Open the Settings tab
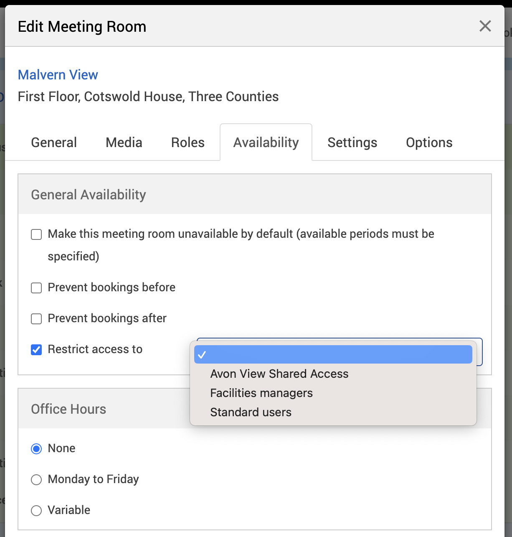The height and width of the screenshot is (537, 512). [x=352, y=143]
